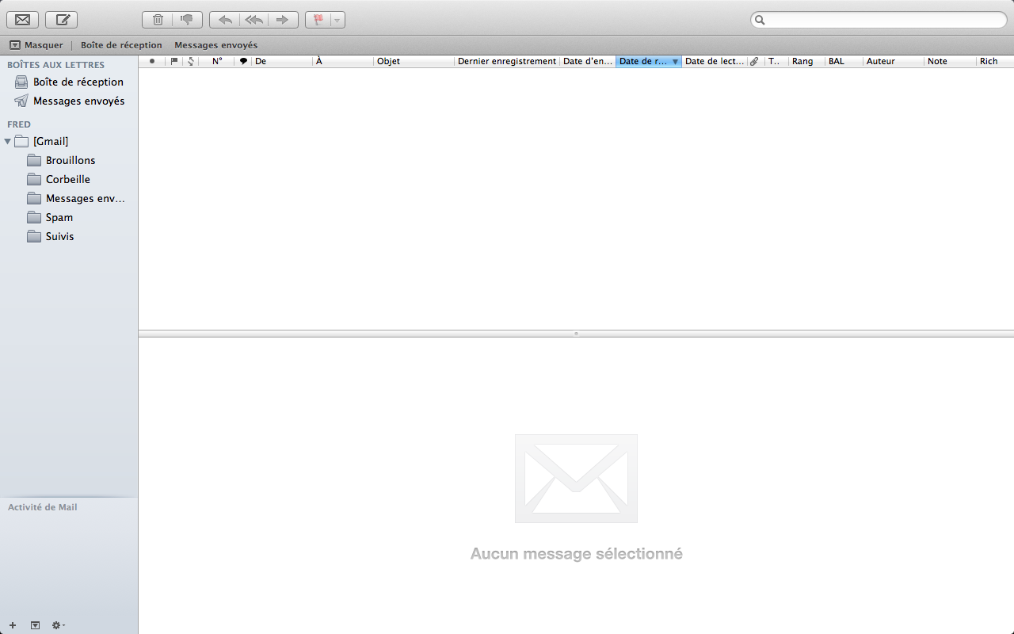Toggle the Masquer mailbox list button
Image resolution: width=1014 pixels, height=634 pixels.
coord(36,45)
